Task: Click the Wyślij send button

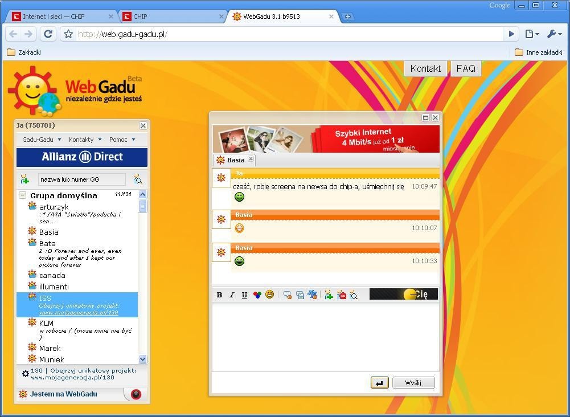Action: point(413,383)
